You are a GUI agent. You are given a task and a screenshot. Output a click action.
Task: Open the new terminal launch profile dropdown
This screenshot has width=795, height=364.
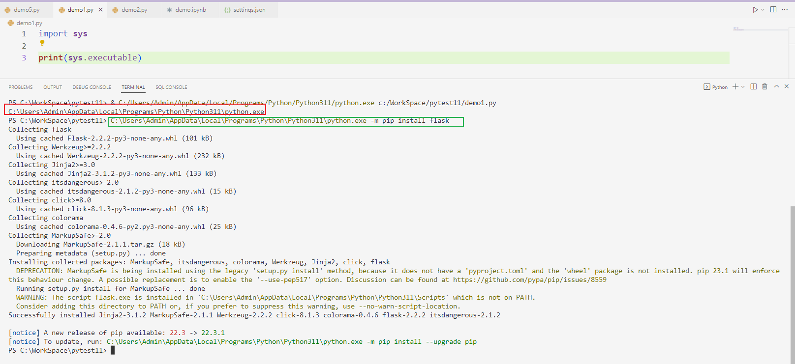[743, 87]
